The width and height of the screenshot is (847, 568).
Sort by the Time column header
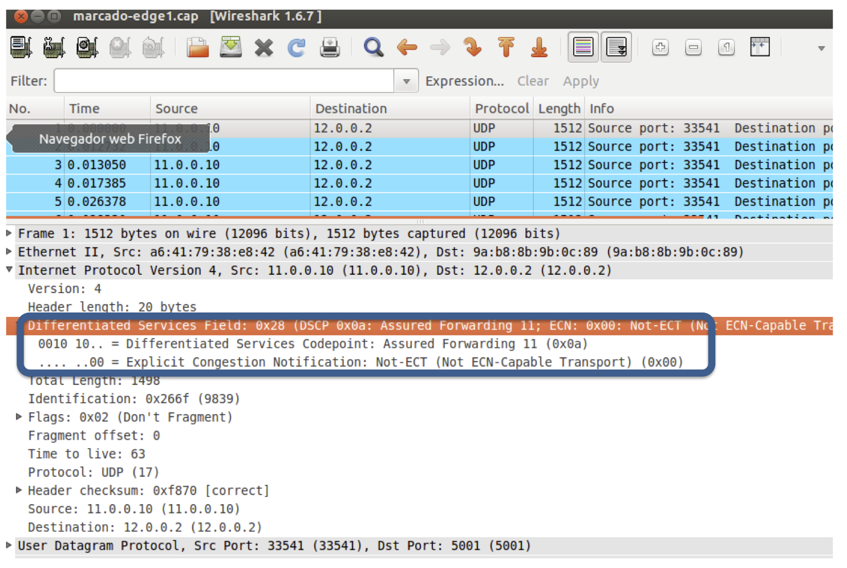point(107,108)
